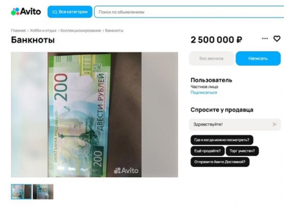The height and width of the screenshot is (213, 284).
Task: Add listing to favorites with heart icon
Action: [x=277, y=38]
